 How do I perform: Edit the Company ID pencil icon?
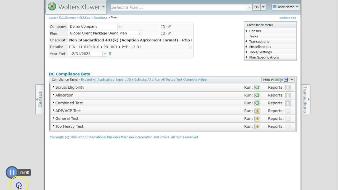point(170,26)
